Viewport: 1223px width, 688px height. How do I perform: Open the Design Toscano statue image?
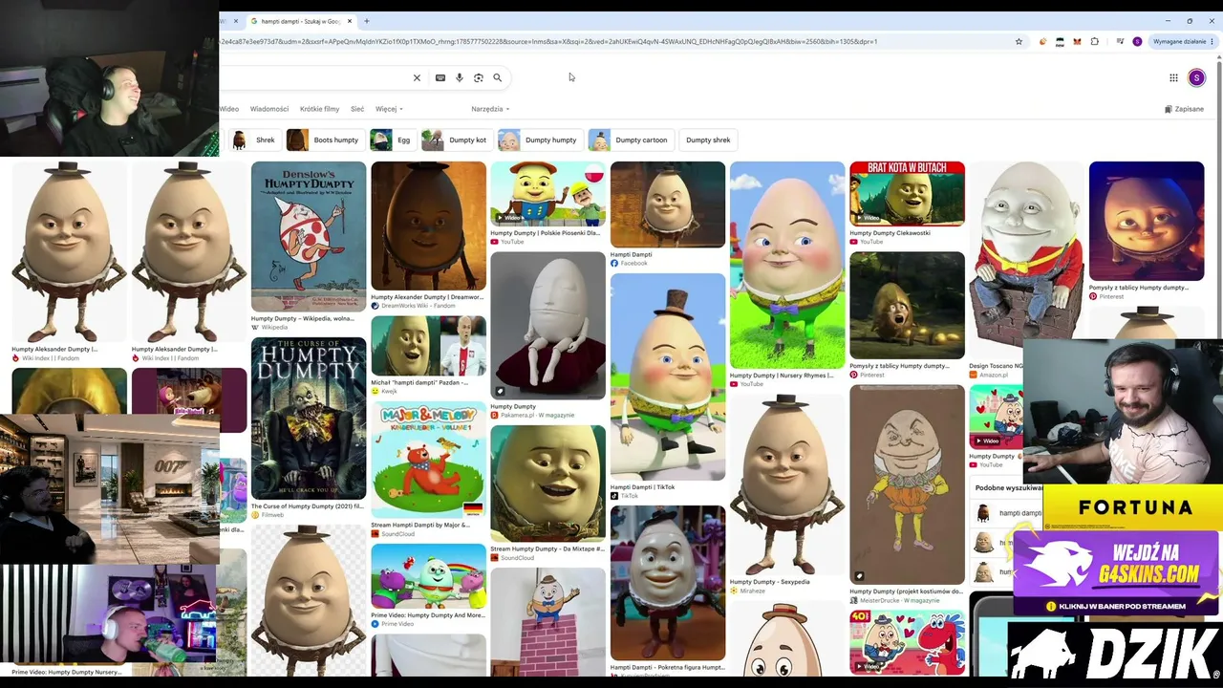[1026, 259]
